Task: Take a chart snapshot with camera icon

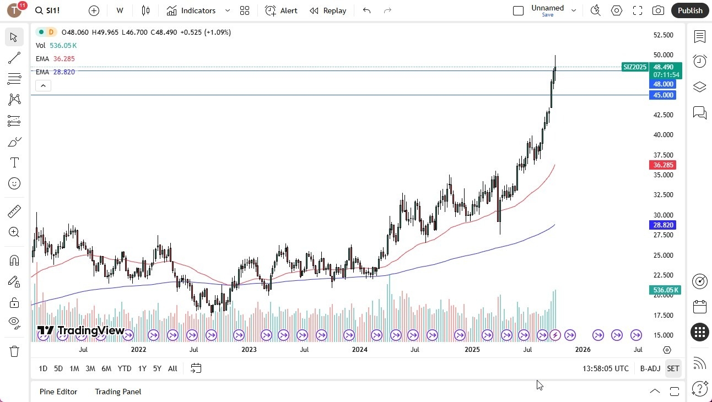Action: [658, 10]
